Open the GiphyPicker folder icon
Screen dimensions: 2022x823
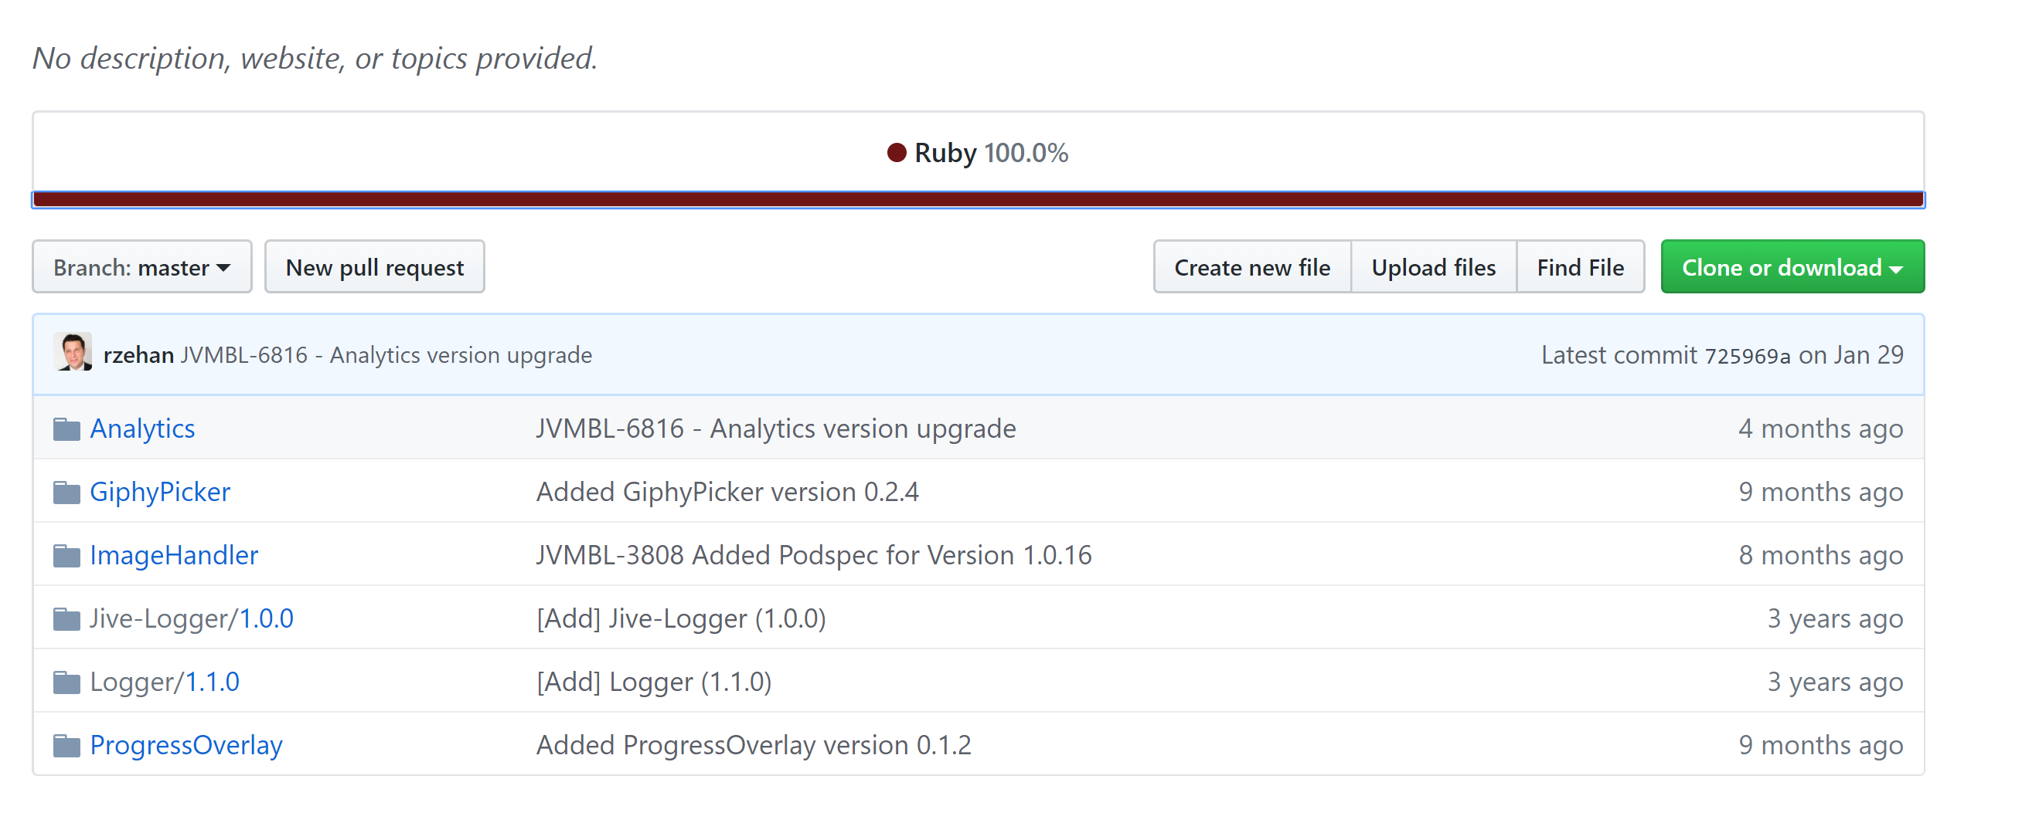pyautogui.click(x=66, y=492)
